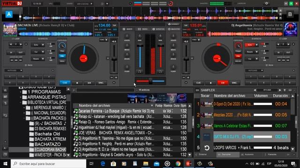Toggle SYNC on left deck
300x168 pixels.
(x=101, y=83)
